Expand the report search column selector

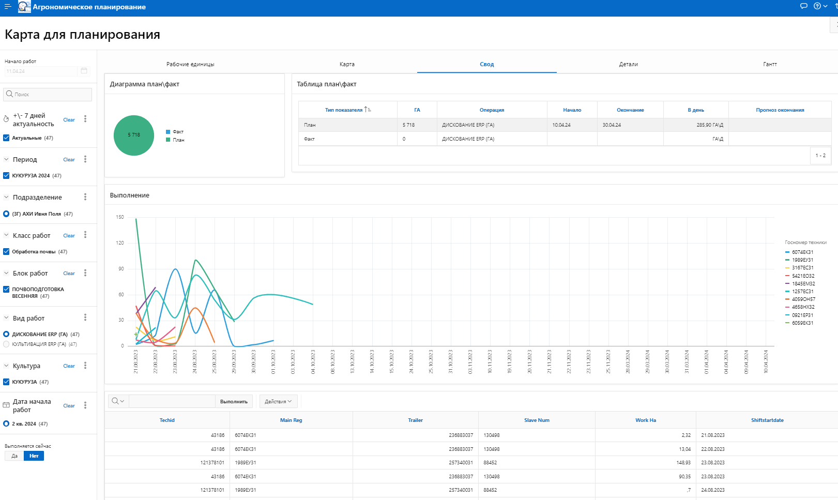(118, 401)
